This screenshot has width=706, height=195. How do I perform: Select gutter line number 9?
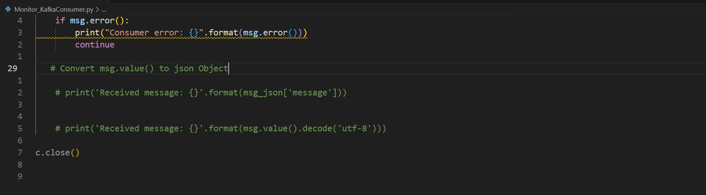pyautogui.click(x=20, y=176)
